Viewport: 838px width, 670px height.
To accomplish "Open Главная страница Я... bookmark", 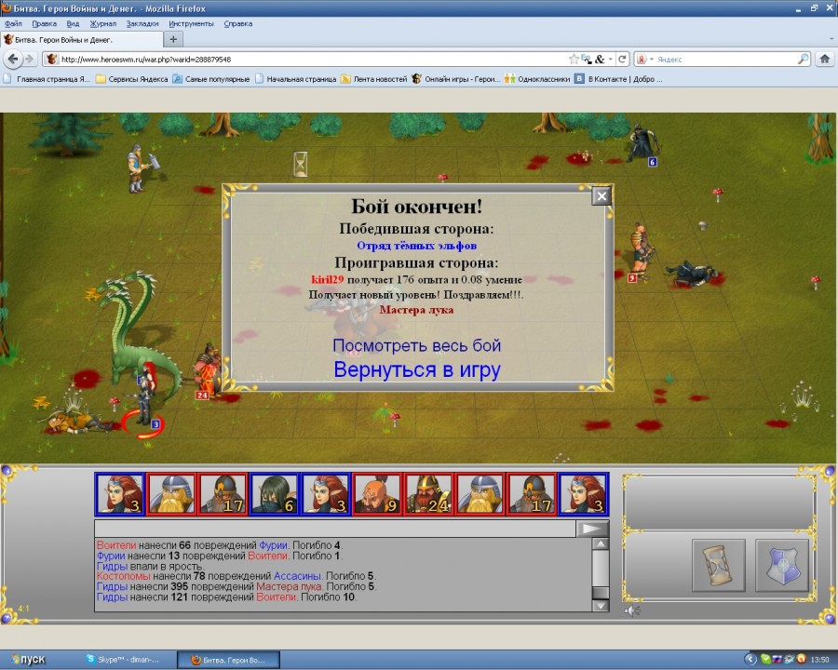I will click(47, 79).
